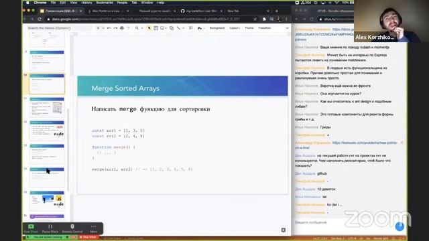Click the Background button
The image size is (429, 241).
(217, 28)
